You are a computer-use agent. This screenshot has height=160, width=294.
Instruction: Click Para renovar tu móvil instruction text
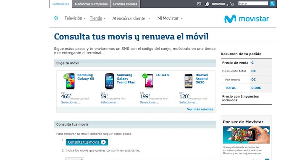point(94,134)
